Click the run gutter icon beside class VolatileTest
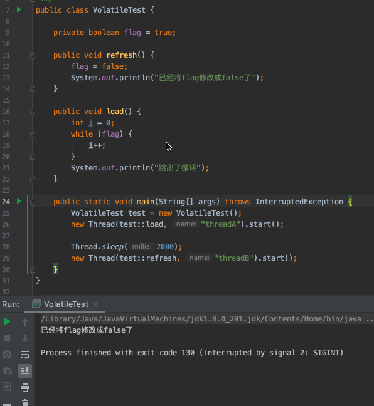This screenshot has width=374, height=406. (x=19, y=10)
